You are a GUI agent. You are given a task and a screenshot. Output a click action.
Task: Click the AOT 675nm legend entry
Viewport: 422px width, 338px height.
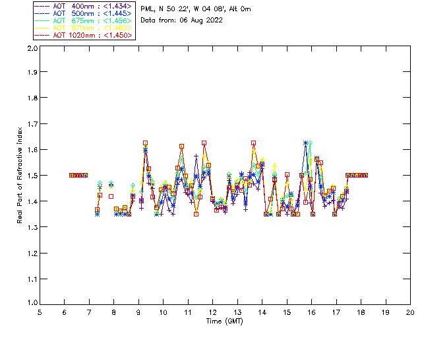tap(84, 20)
